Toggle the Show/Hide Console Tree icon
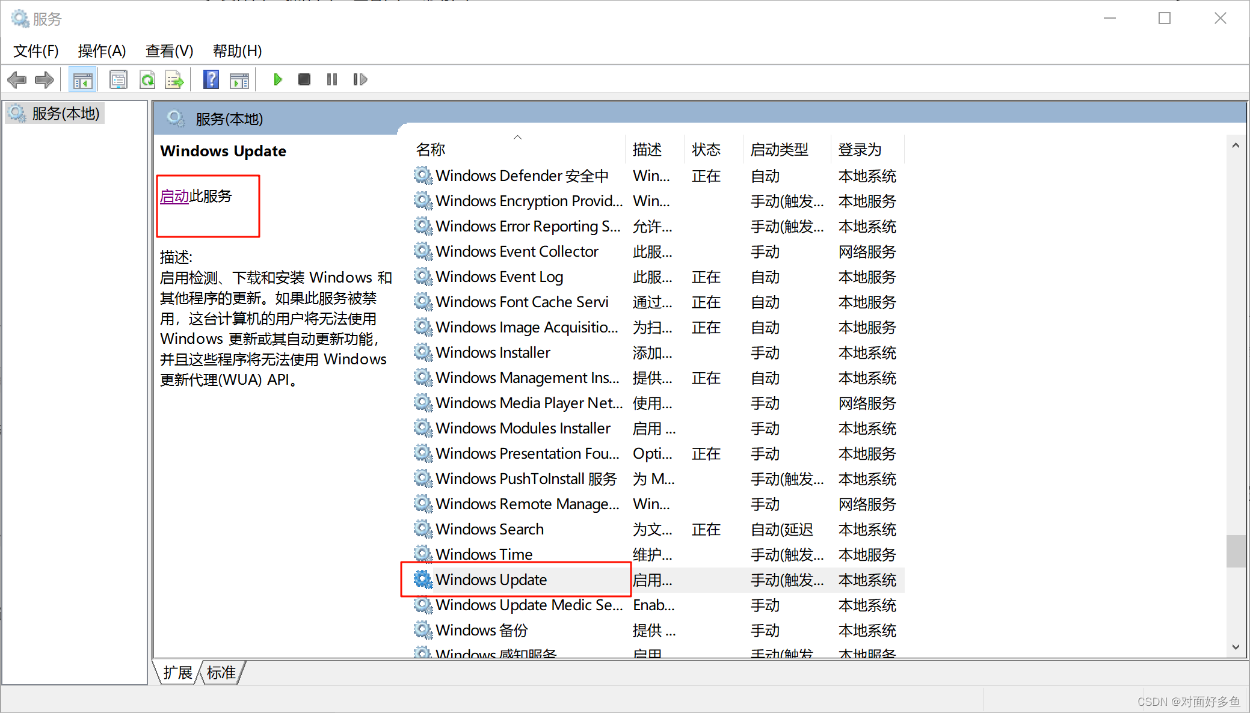Screen dimensions: 1250x713 pyautogui.click(x=82, y=79)
